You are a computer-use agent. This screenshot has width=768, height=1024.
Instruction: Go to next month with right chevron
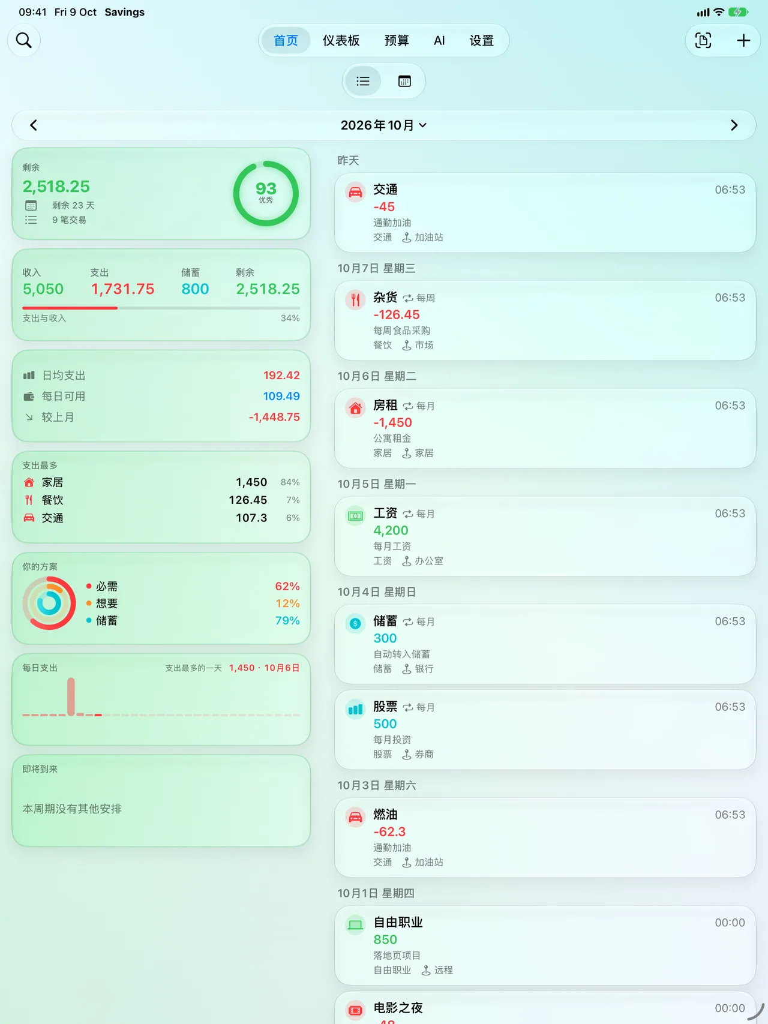pos(734,125)
